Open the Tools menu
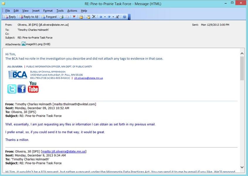Viewport: 248px width, 176px height. [x=60, y=11]
